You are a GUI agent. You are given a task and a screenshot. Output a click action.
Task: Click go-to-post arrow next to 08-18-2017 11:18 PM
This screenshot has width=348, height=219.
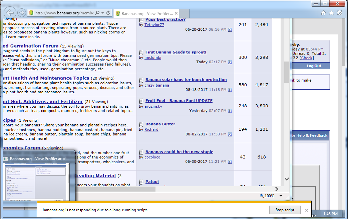pyautogui.click(x=230, y=90)
